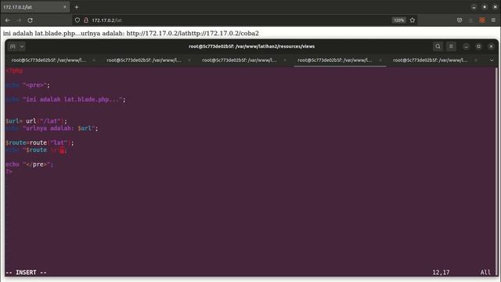Close the terminal window
The image size is (501, 282).
tap(491, 47)
